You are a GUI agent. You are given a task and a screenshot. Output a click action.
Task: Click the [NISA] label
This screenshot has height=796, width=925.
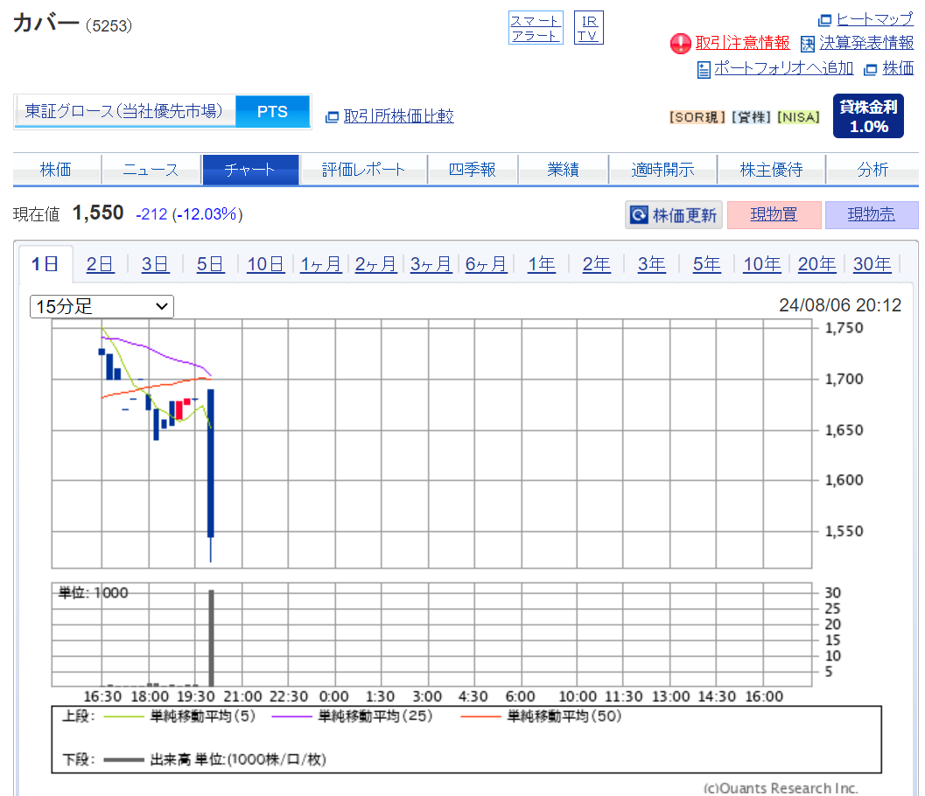coord(799,117)
